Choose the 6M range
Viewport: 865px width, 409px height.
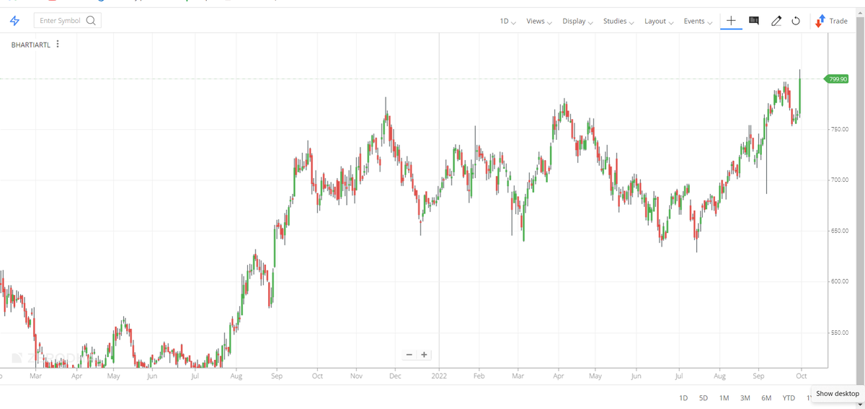coord(766,398)
